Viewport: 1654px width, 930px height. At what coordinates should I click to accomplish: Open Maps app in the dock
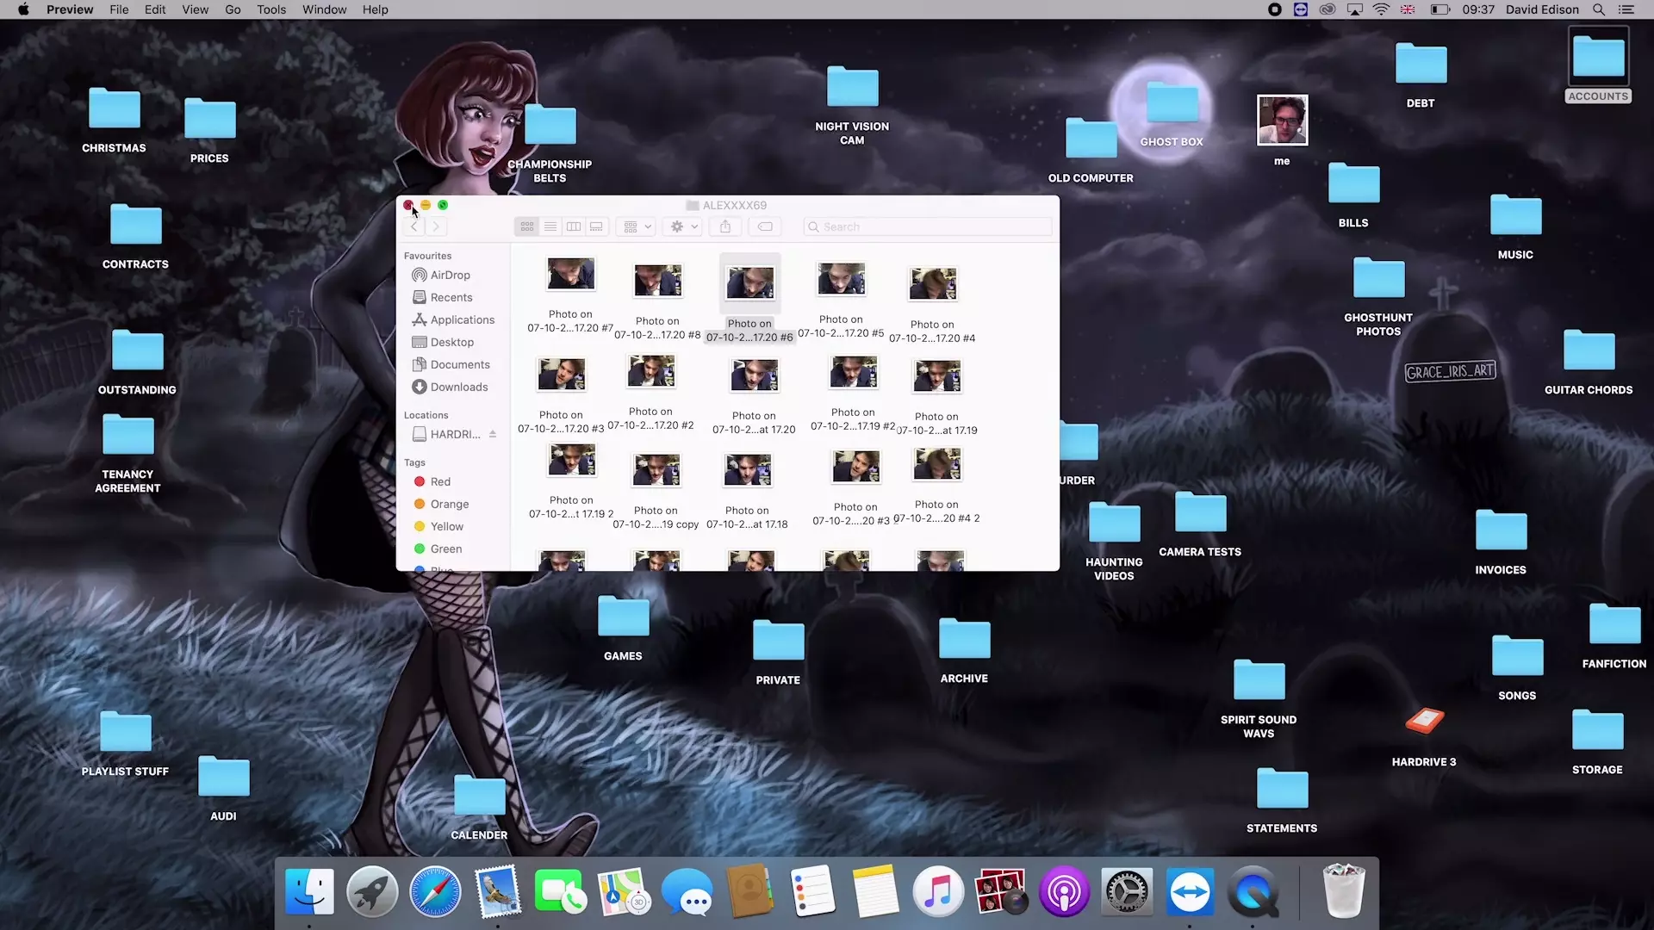click(624, 891)
